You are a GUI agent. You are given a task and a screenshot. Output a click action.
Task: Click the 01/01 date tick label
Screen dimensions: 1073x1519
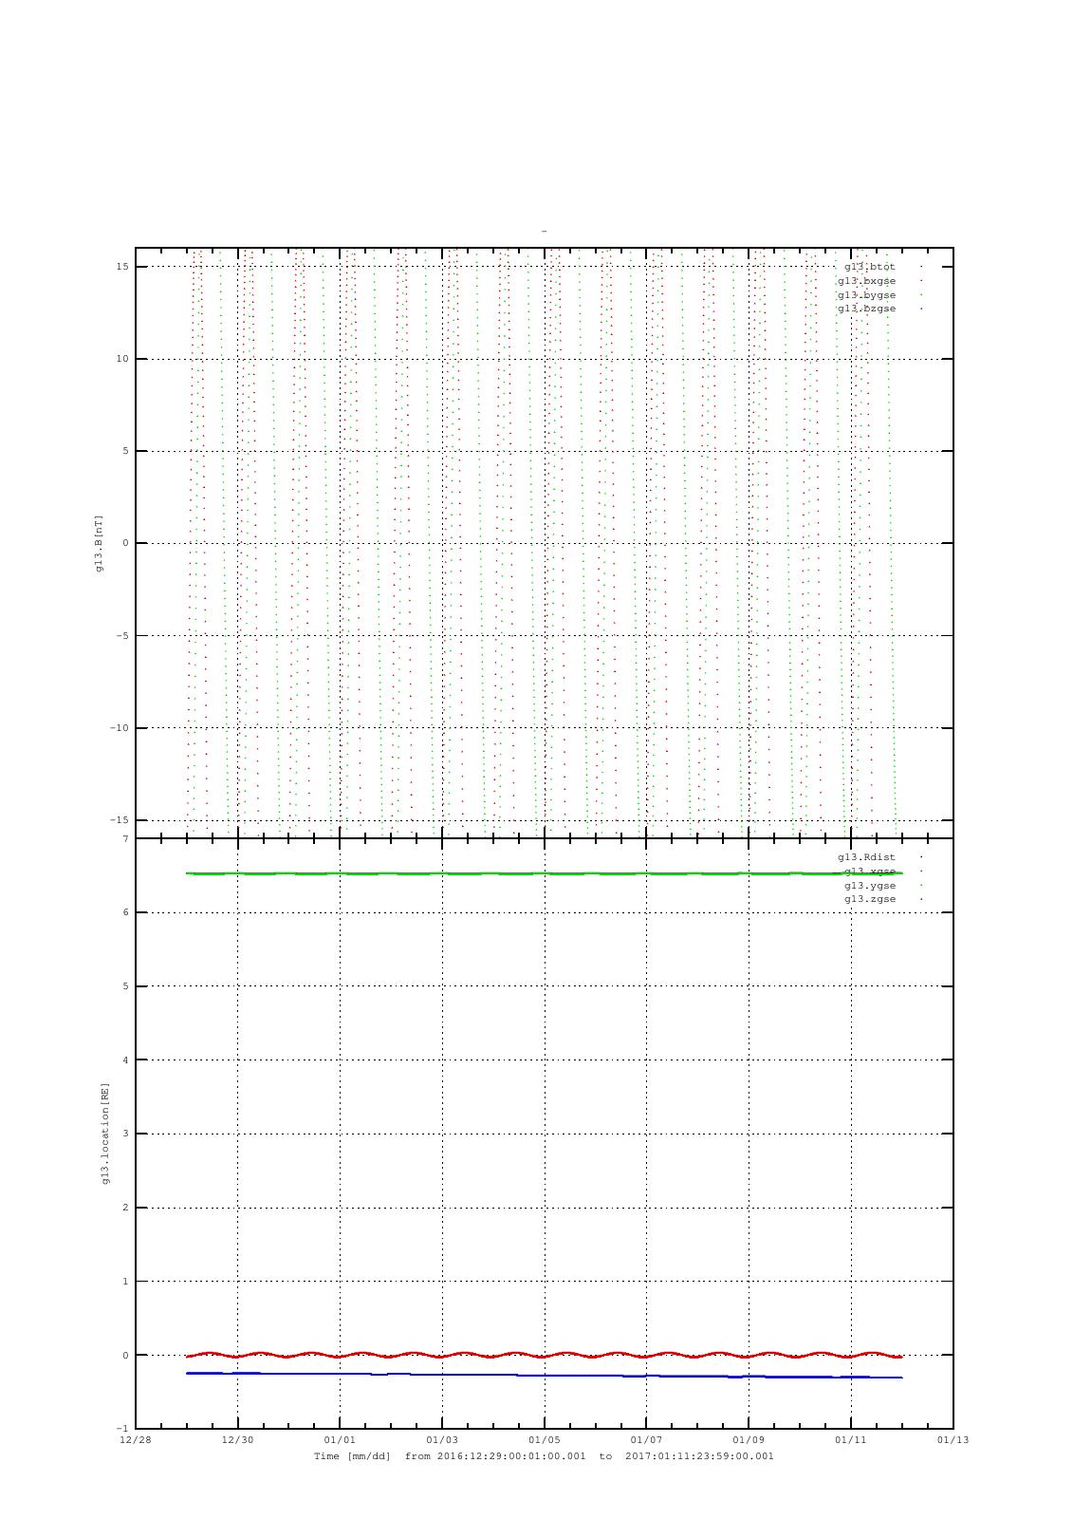click(340, 1440)
